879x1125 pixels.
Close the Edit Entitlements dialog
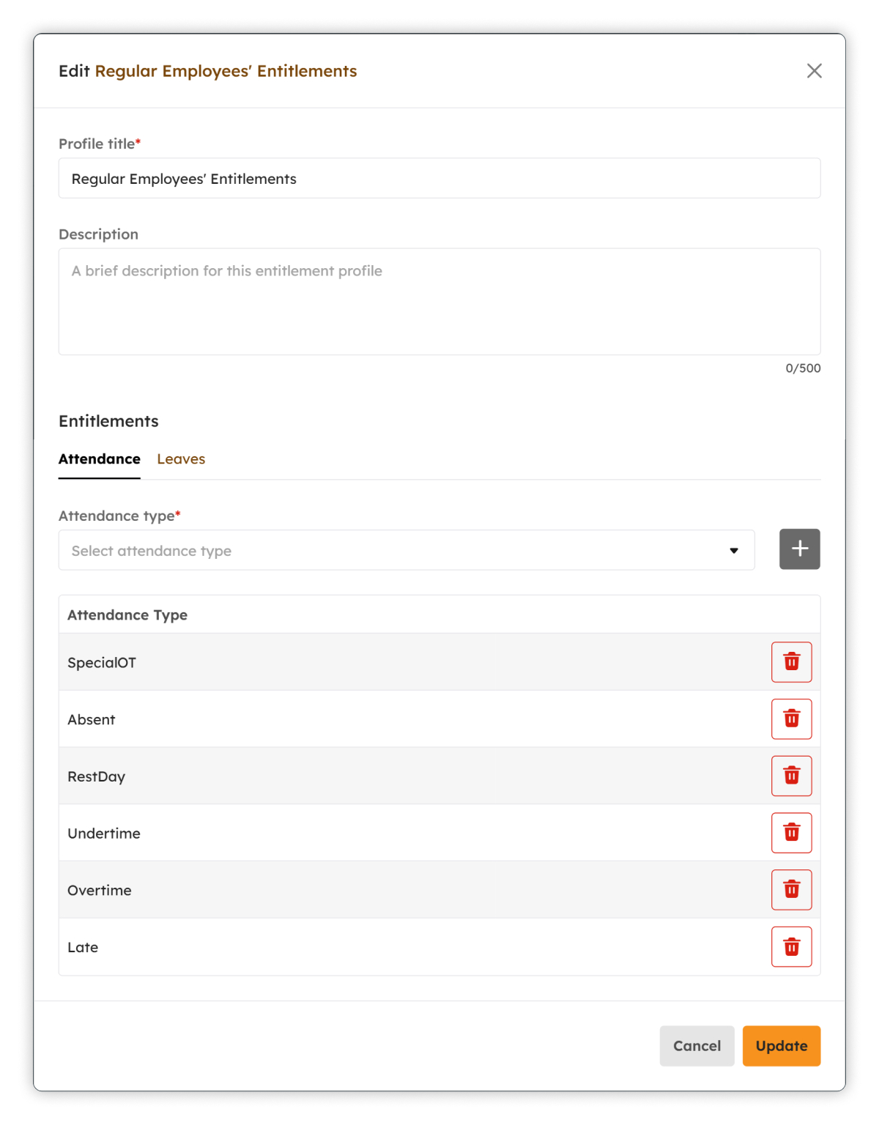(814, 71)
